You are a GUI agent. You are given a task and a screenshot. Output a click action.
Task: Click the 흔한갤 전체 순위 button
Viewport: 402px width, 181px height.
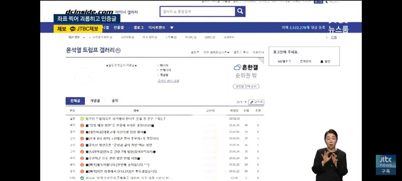point(246,86)
